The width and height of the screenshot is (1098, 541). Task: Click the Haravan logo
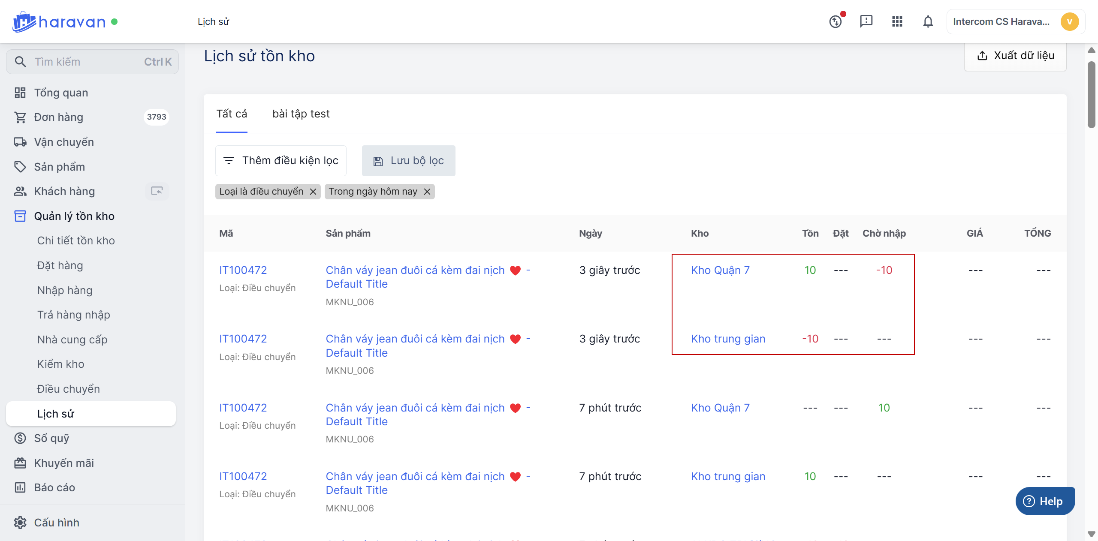(x=60, y=21)
